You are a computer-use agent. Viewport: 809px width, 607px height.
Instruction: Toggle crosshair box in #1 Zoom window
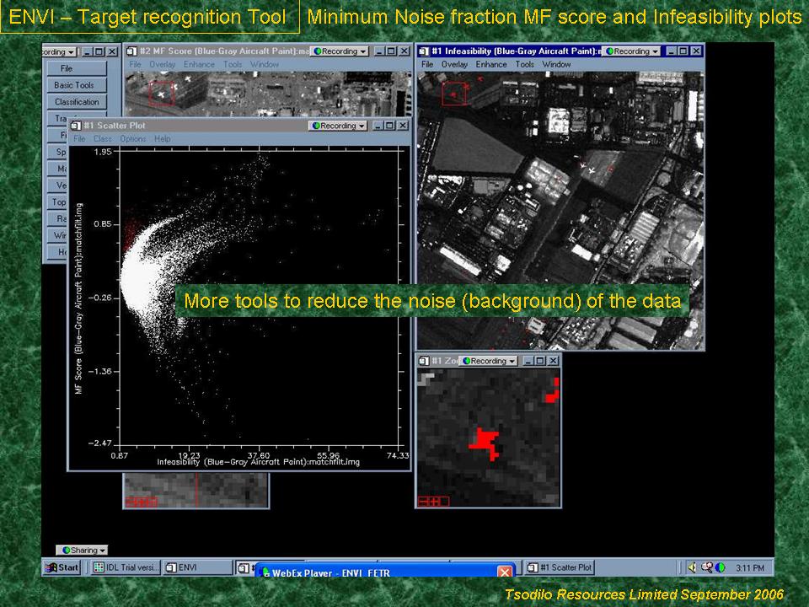click(x=444, y=501)
